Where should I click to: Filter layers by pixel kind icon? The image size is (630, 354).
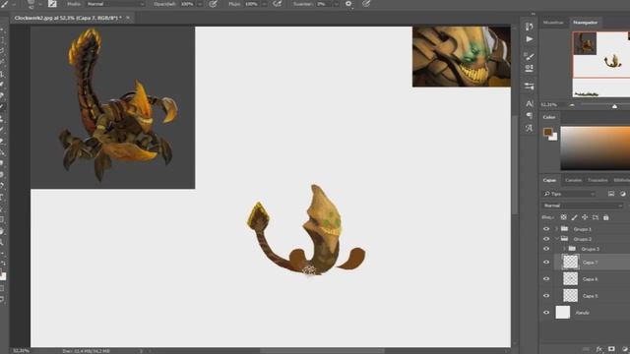(x=611, y=194)
